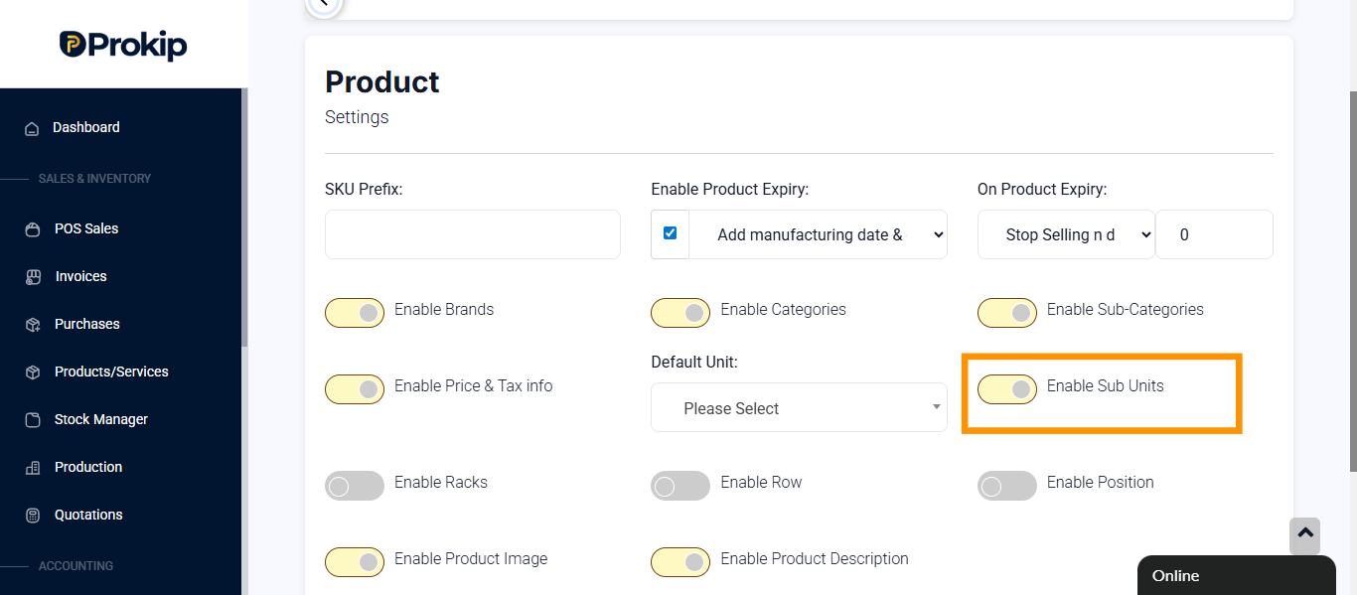The height and width of the screenshot is (595, 1357).
Task: Open the Default Unit Please Select dropdown
Action: tap(799, 407)
